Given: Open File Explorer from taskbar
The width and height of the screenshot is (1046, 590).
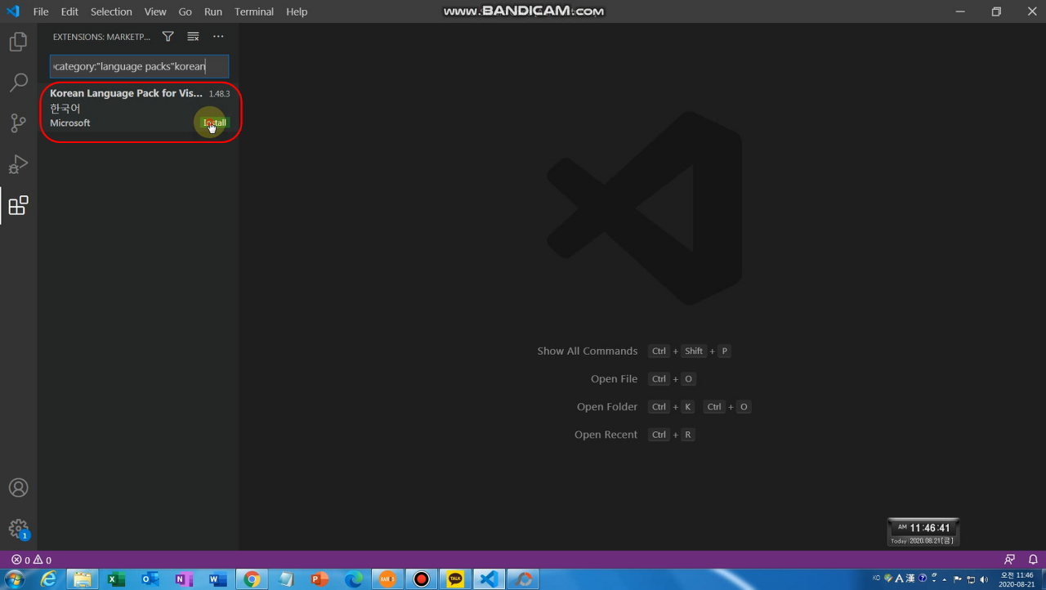Looking at the screenshot, I should click(83, 579).
